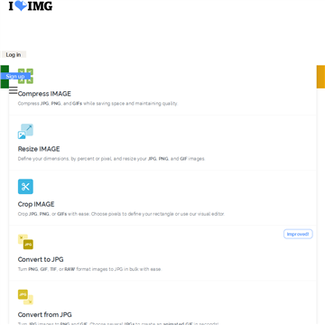Open the Compress IMAGE tool title
This screenshot has width=325, height=325.
tap(44, 94)
